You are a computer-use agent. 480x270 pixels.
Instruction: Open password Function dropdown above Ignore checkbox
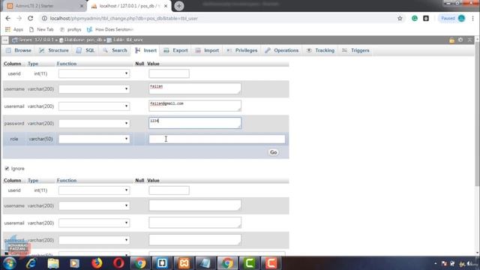(94, 123)
